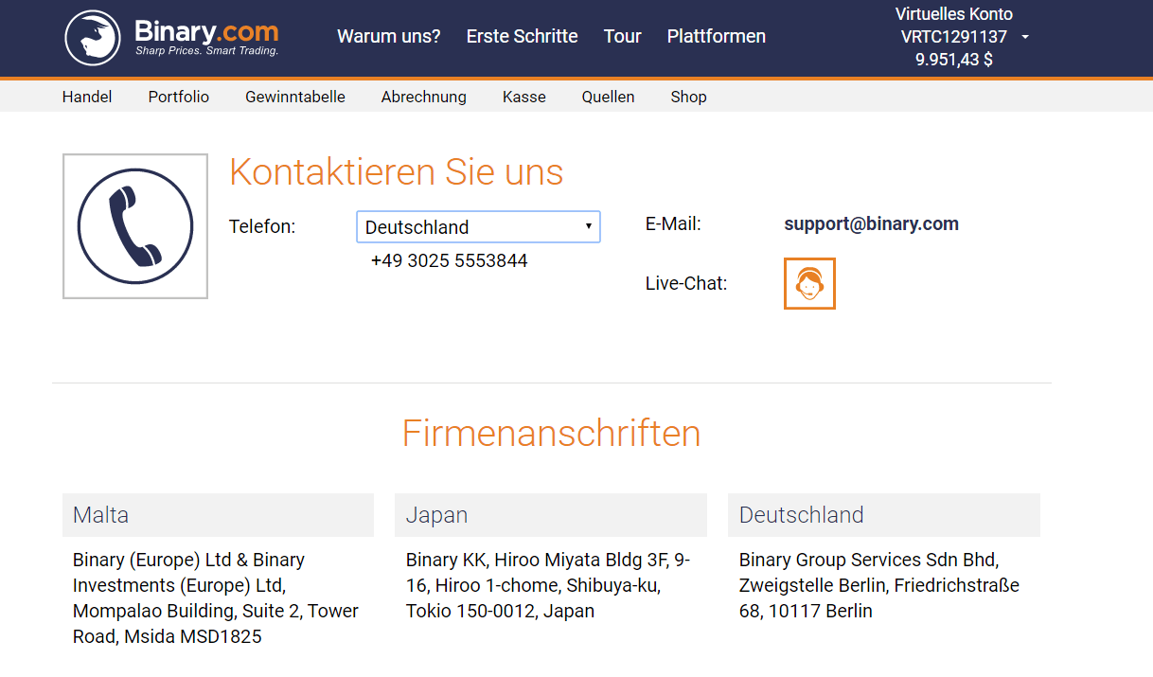This screenshot has height=677, width=1153.
Task: Switch to the Handel tab
Action: [x=87, y=97]
